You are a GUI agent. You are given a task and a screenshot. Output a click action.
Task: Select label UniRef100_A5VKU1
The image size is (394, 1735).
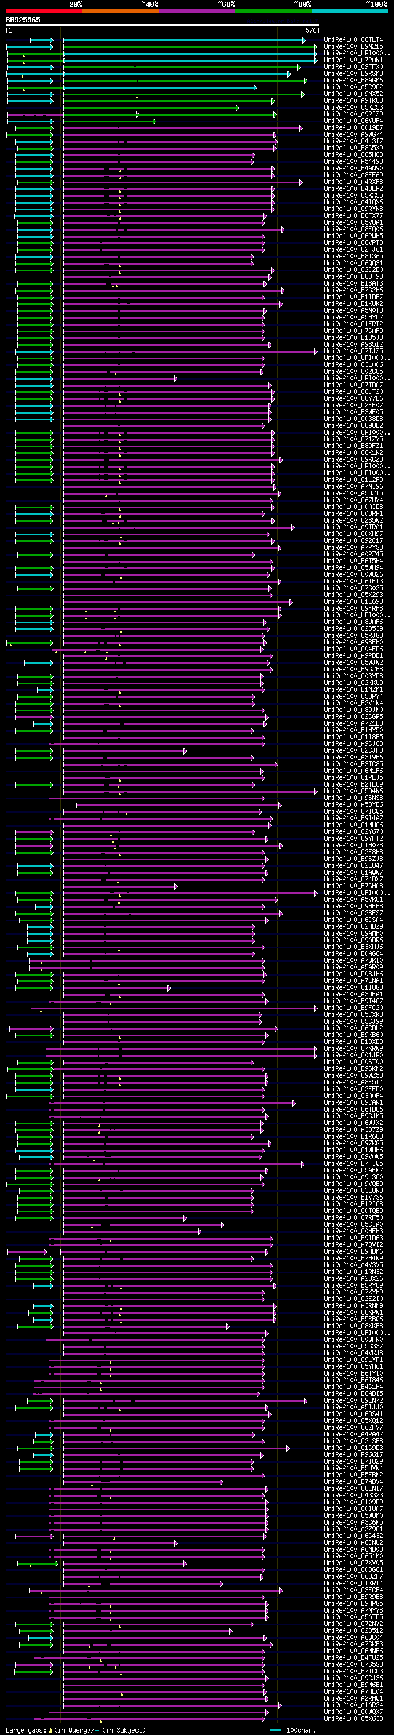tap(353, 900)
